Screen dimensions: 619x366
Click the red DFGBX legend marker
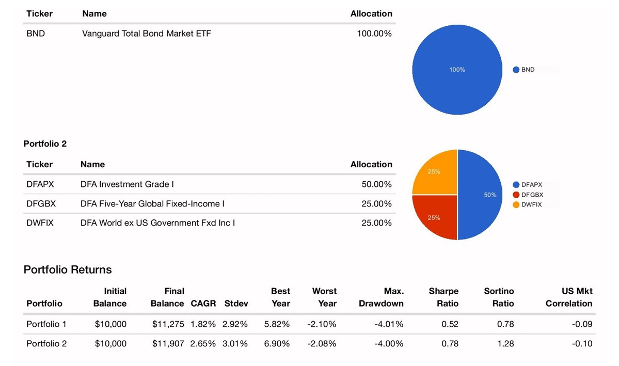pos(516,195)
